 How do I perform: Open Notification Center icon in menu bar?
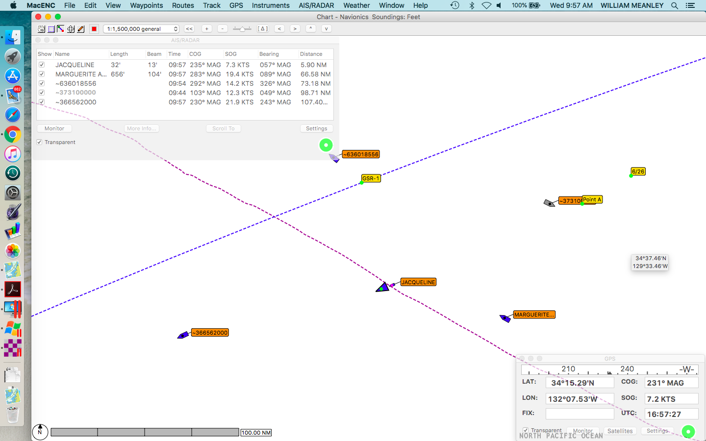point(690,5)
